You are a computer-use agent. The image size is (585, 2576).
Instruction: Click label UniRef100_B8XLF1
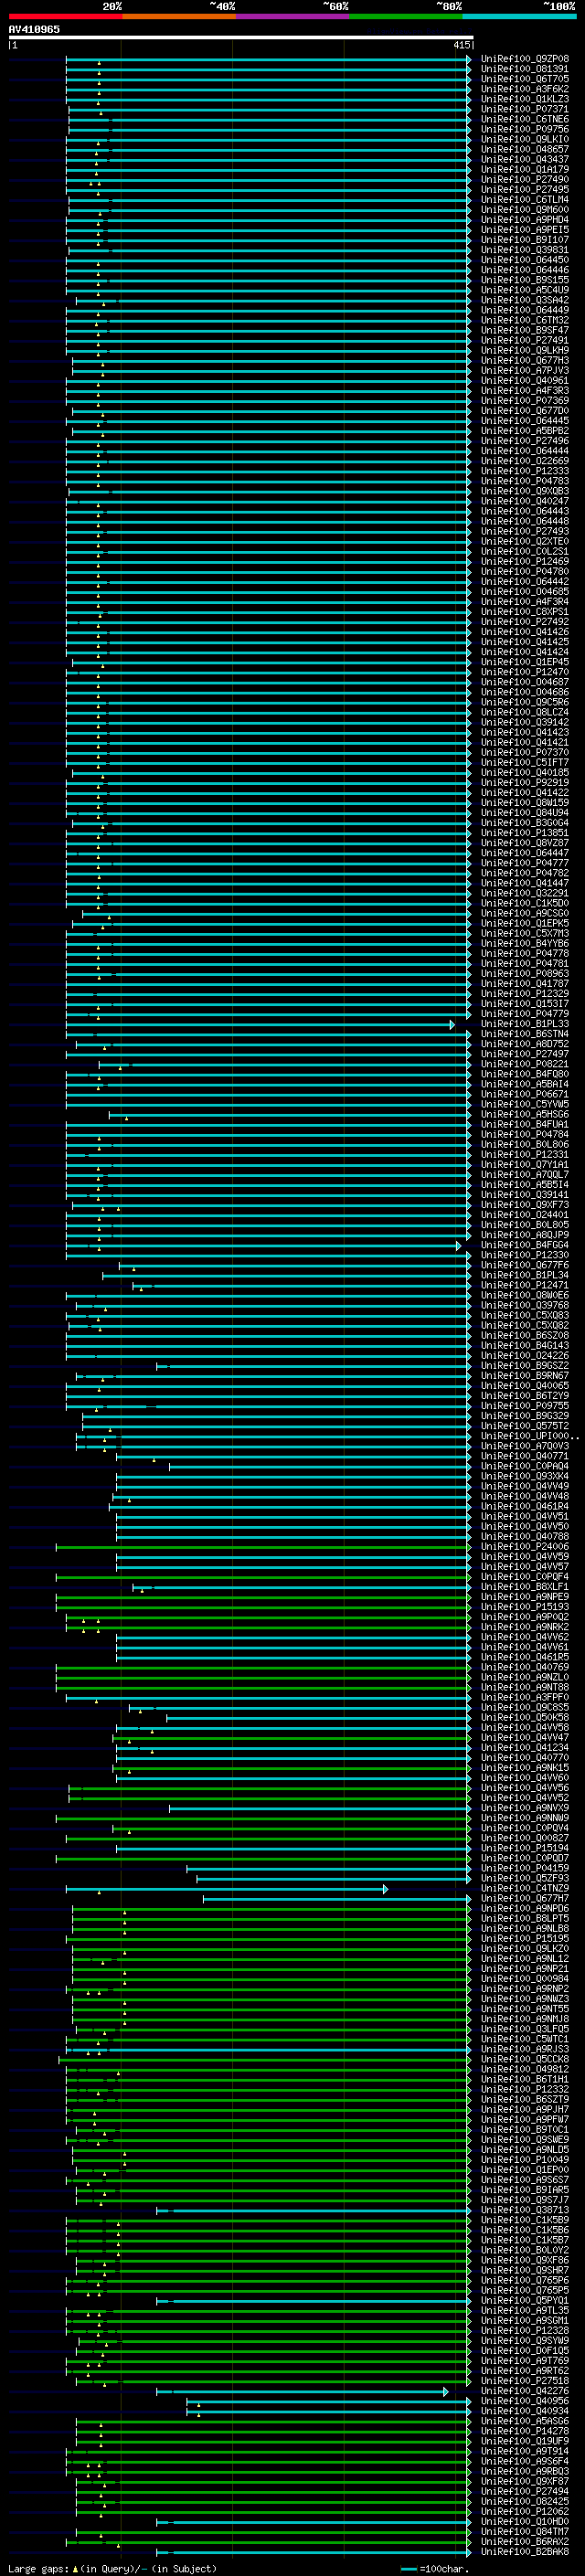525,1586
